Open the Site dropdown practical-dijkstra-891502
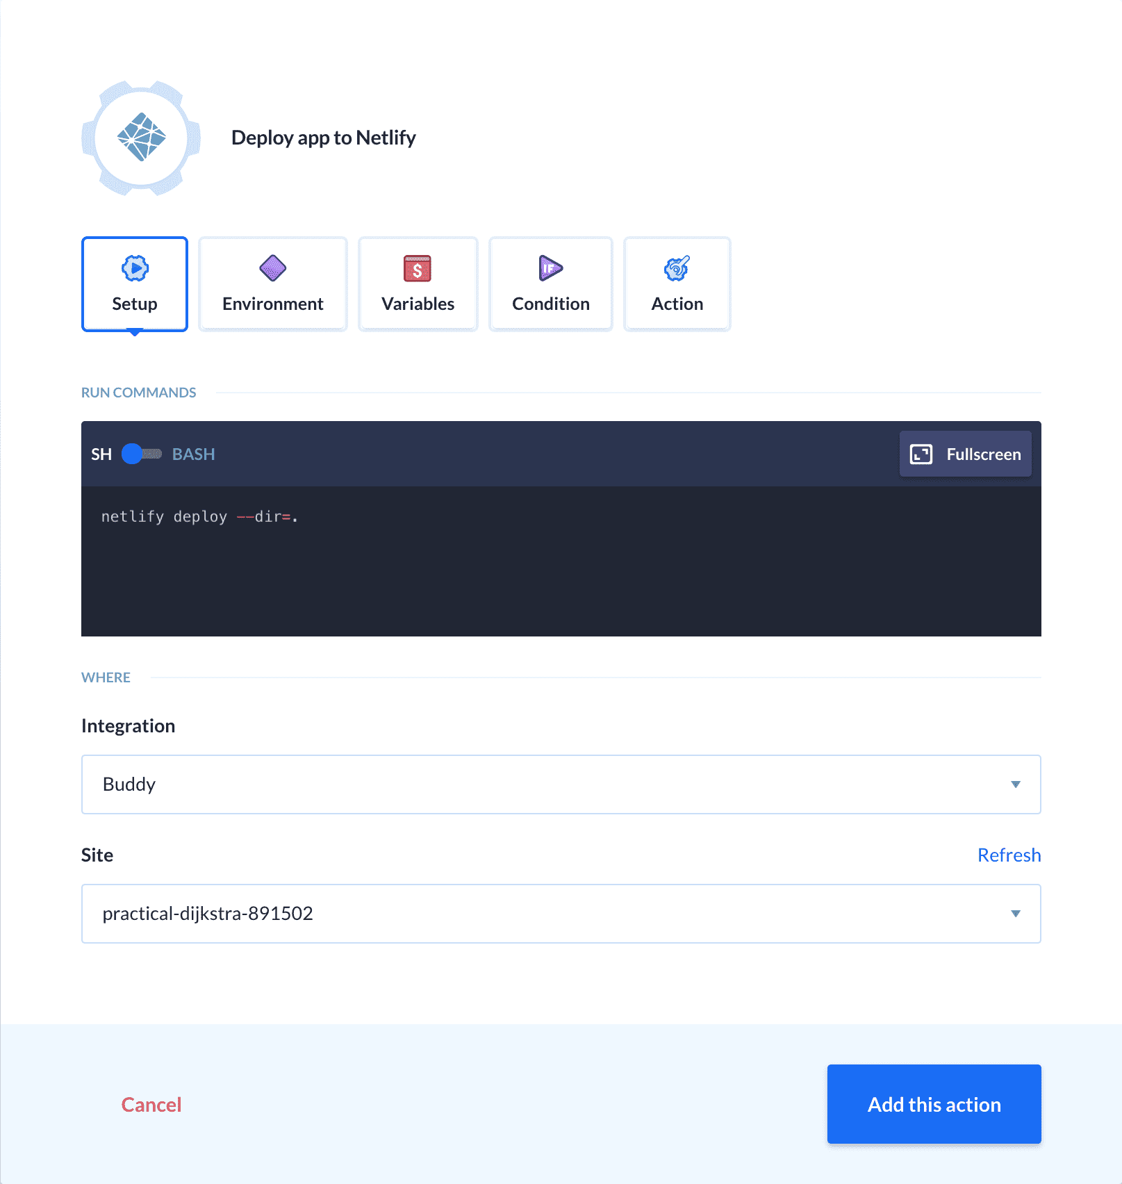Image resolution: width=1122 pixels, height=1184 pixels. [x=561, y=914]
